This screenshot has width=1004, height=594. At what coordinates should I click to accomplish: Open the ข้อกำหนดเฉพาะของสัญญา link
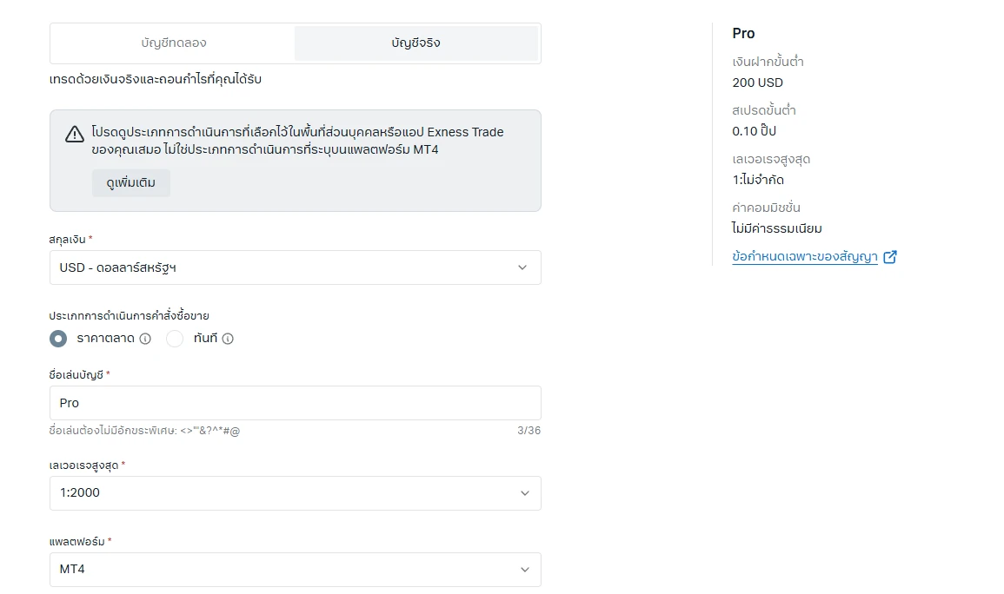coord(805,256)
